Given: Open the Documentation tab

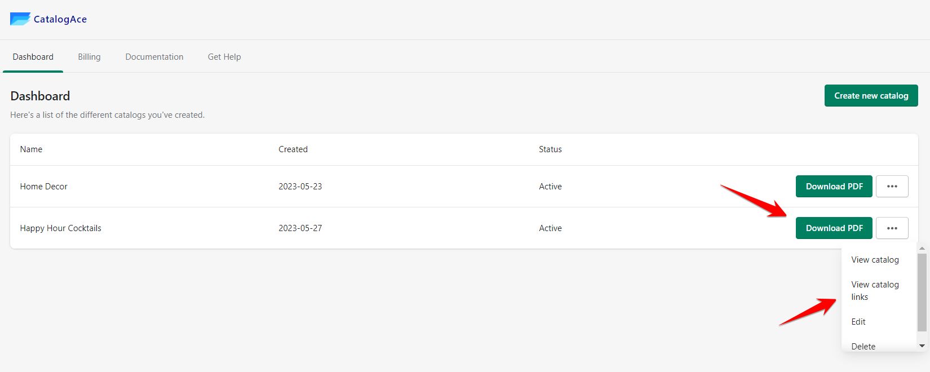Looking at the screenshot, I should click(x=154, y=57).
